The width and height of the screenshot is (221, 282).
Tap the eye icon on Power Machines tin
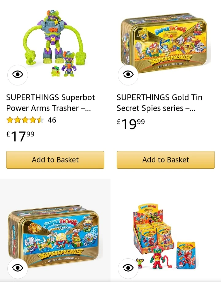[18, 268]
